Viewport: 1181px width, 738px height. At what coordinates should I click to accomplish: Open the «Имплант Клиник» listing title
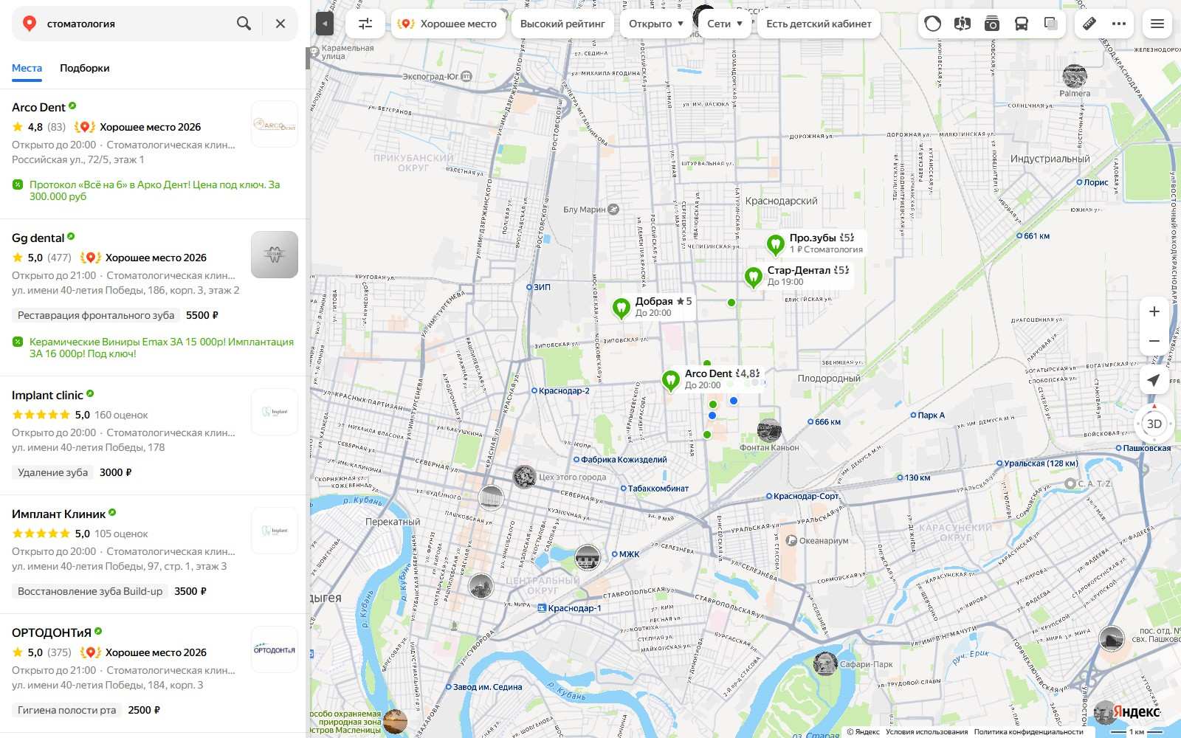[58, 514]
